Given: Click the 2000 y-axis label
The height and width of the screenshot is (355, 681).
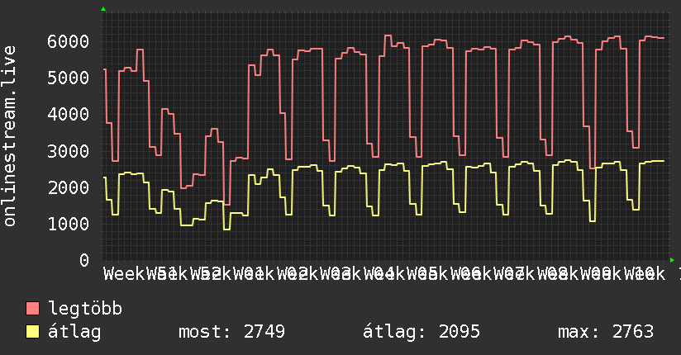Looking at the screenshot, I should tap(69, 188).
